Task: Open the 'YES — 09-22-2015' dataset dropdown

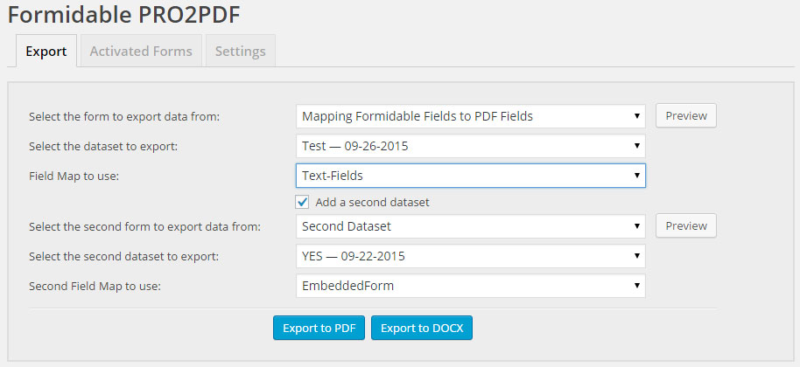Action: (470, 256)
